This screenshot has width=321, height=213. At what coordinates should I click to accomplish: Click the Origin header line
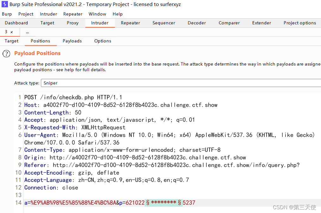tap(135, 158)
